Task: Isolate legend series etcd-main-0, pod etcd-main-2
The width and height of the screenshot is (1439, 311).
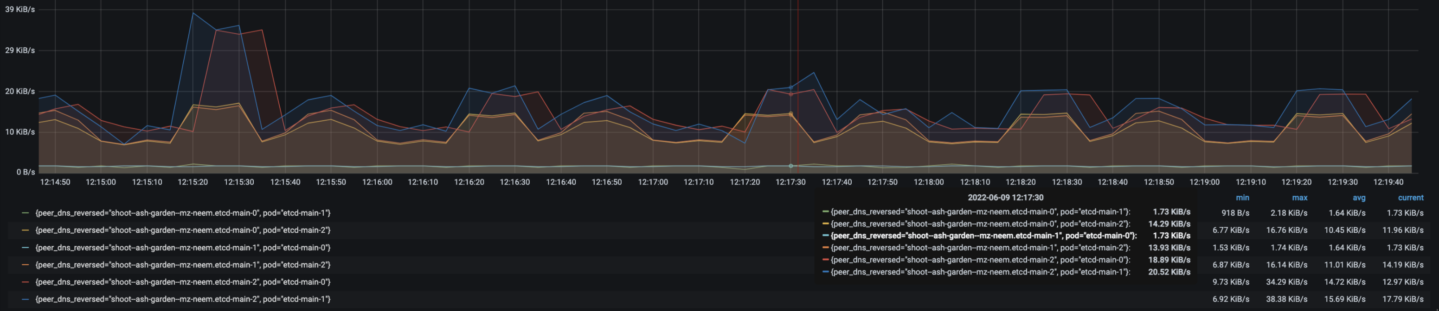Action: (183, 230)
